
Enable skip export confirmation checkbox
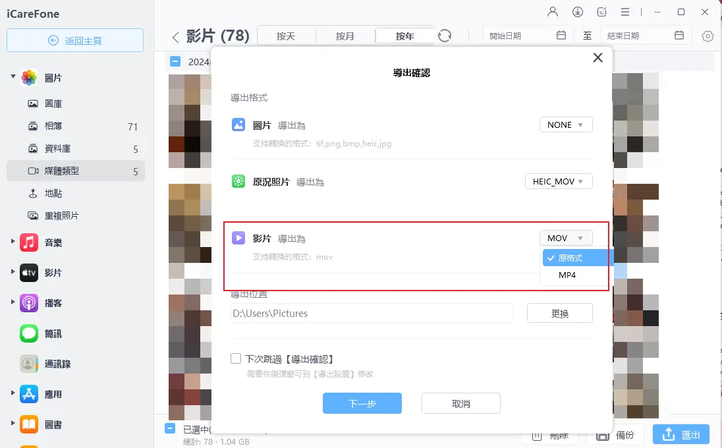[x=235, y=358]
